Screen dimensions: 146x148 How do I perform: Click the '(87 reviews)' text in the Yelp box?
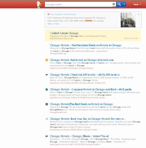98,21
